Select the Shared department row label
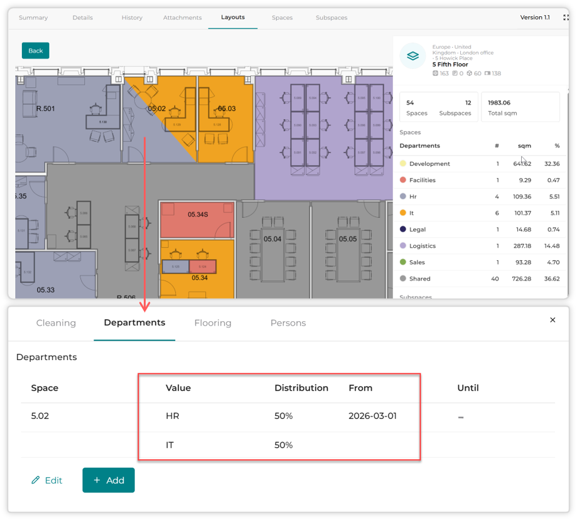This screenshot has width=577, height=520. (x=420, y=279)
